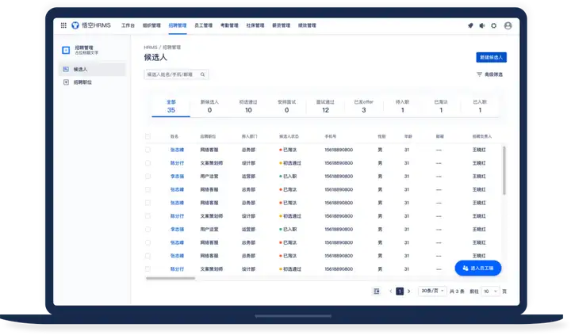The height and width of the screenshot is (335, 571).
Task: Open the app grid launcher icon
Action: click(63, 25)
